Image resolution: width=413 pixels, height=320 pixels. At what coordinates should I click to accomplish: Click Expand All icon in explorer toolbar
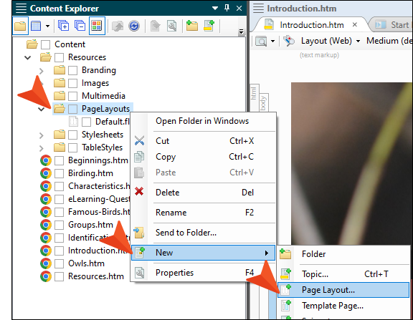(x=63, y=26)
